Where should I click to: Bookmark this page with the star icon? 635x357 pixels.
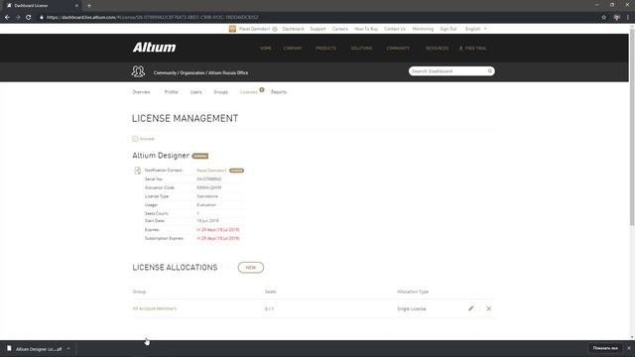(604, 18)
